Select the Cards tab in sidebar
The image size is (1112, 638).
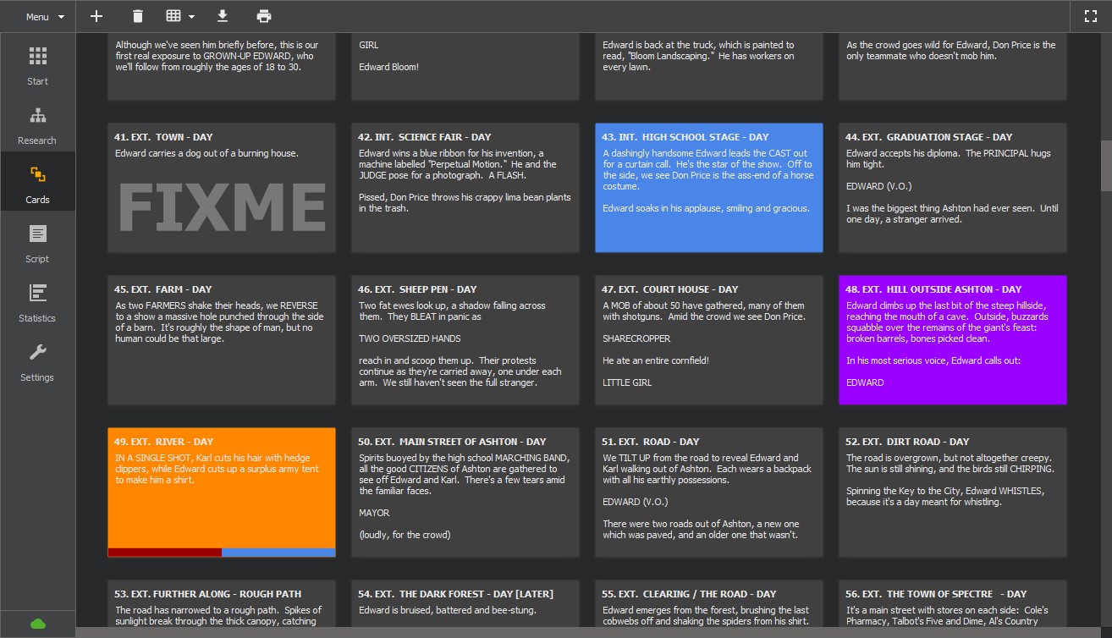37,184
